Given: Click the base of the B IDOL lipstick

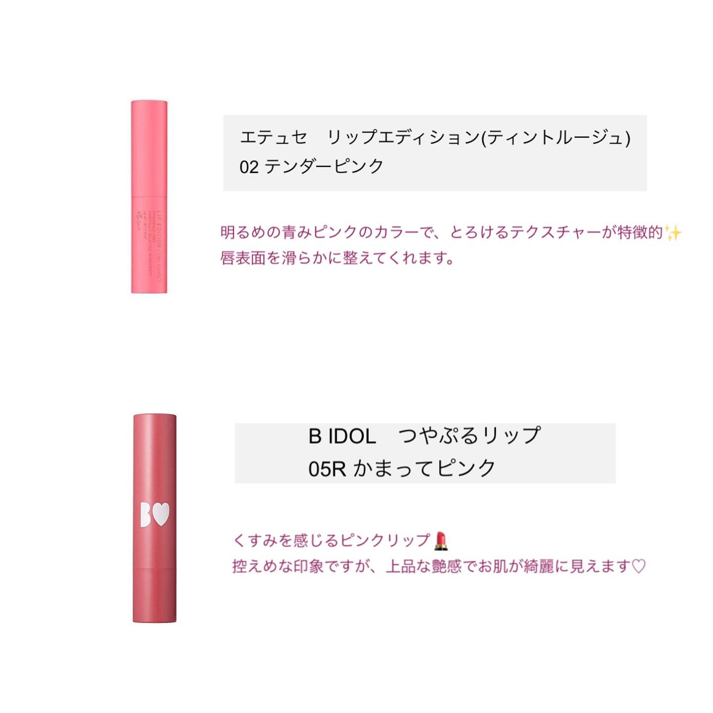Looking at the screenshot, I should pos(154,595).
